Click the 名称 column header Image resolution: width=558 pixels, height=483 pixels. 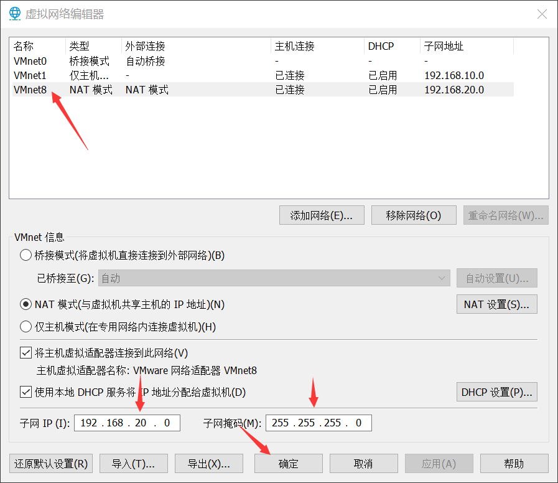(x=38, y=46)
